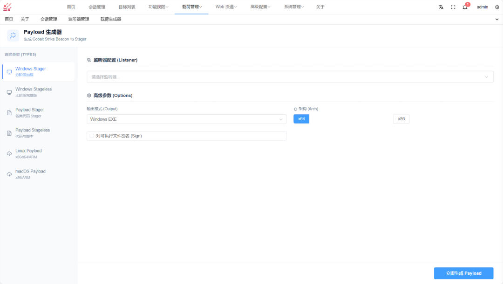Choose x64 architecture option
This screenshot has width=503, height=284.
tap(301, 119)
